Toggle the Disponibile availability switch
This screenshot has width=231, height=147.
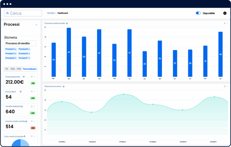(x=198, y=13)
